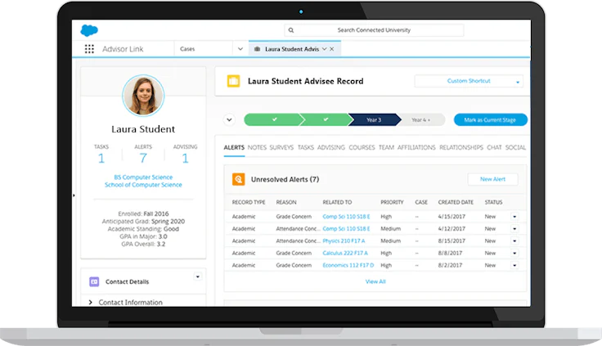Open row menu for 8/15/2017 alert
The image size is (602, 346).
(x=514, y=241)
